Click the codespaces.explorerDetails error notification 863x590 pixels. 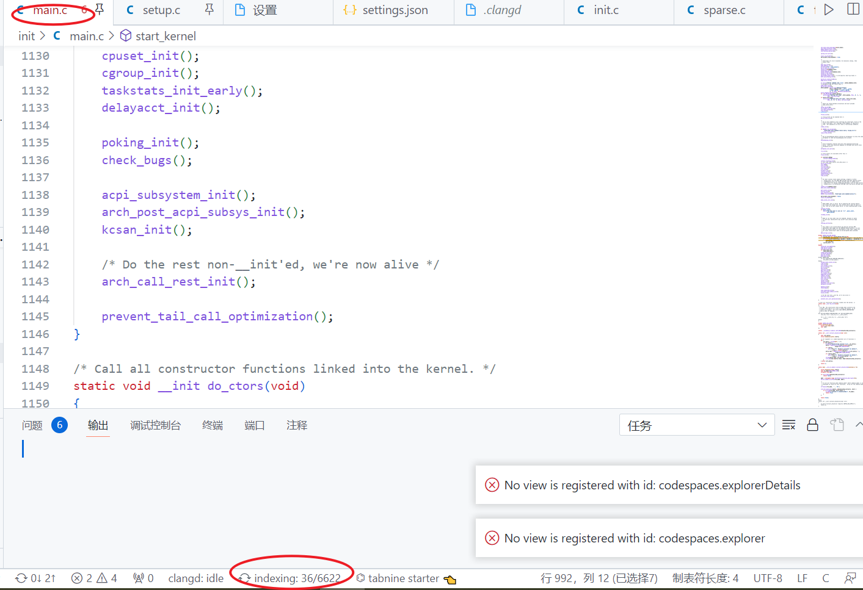pyautogui.click(x=669, y=485)
